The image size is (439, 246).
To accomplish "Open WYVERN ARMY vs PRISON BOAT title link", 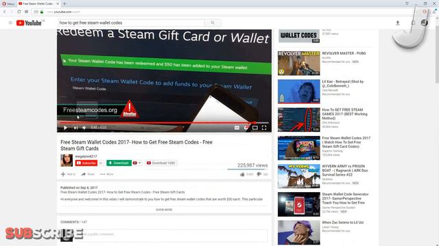I will [345, 170].
